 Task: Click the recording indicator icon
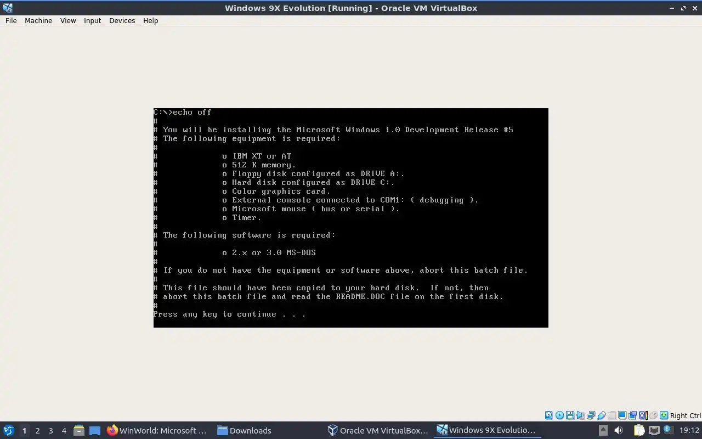(x=633, y=415)
